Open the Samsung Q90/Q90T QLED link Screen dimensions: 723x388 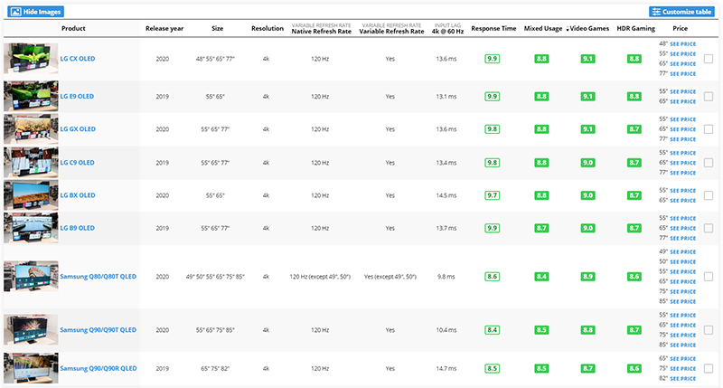pos(99,330)
